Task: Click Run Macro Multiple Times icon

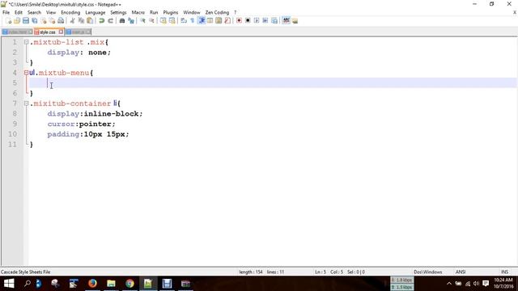Action: [x=265, y=21]
